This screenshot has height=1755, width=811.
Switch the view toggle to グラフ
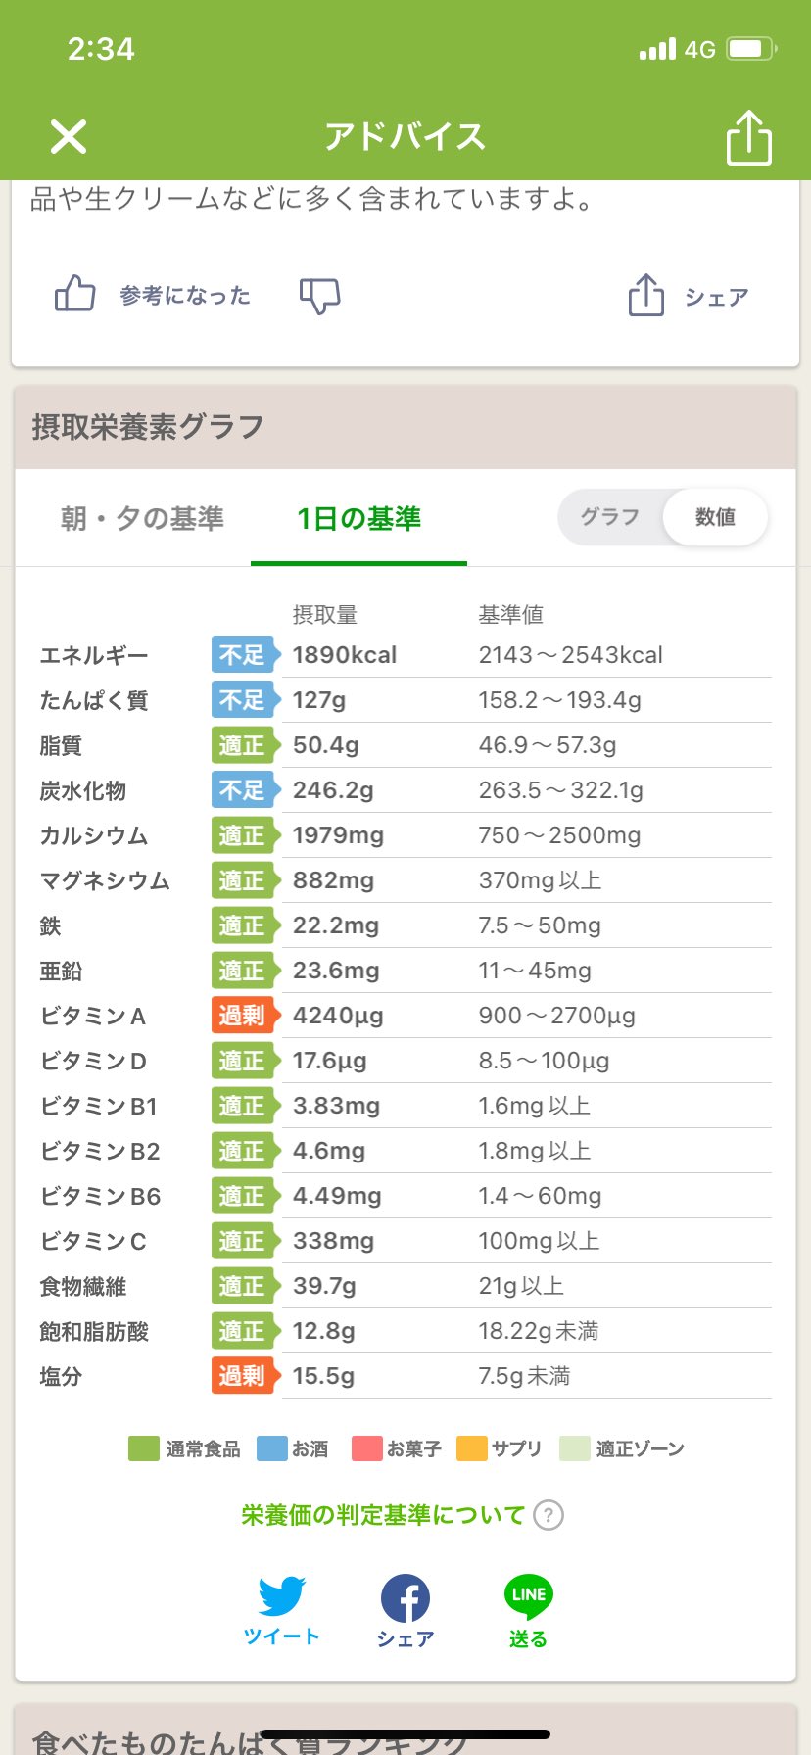610,517
